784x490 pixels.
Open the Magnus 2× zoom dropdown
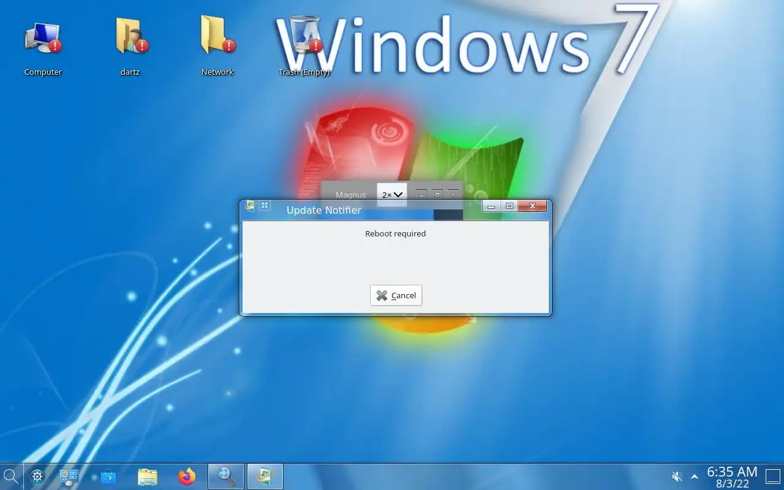point(392,195)
